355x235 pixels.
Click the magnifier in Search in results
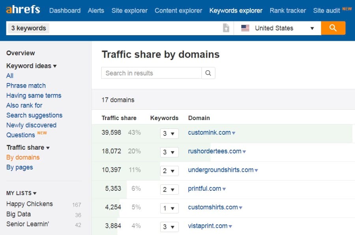click(x=208, y=73)
